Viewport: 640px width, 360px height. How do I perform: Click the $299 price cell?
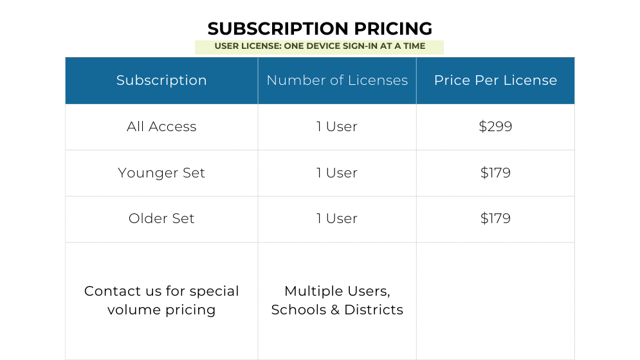coord(495,127)
